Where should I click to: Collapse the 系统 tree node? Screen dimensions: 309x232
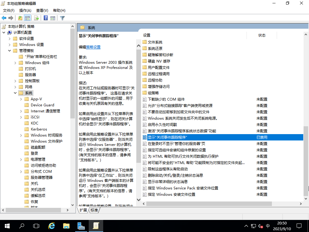click(15, 93)
